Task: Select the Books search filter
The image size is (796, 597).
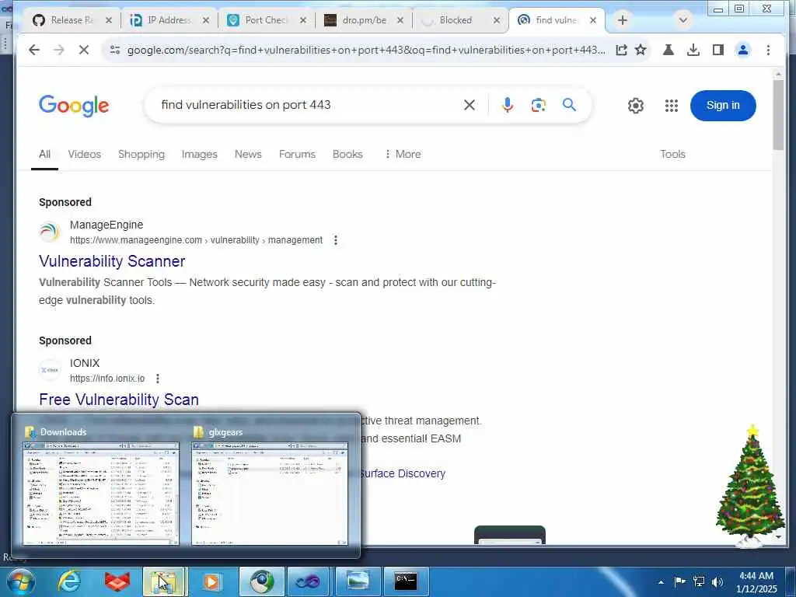Action: 347,154
